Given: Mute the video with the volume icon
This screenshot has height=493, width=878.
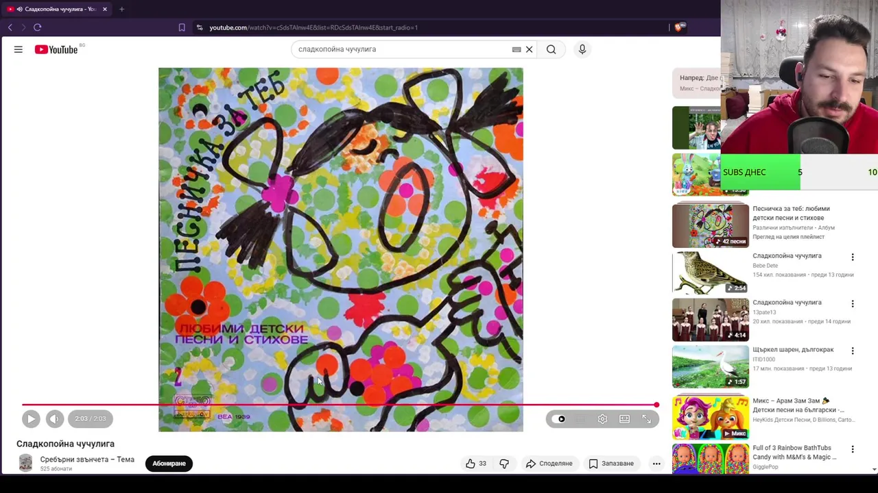Looking at the screenshot, I should (x=55, y=419).
